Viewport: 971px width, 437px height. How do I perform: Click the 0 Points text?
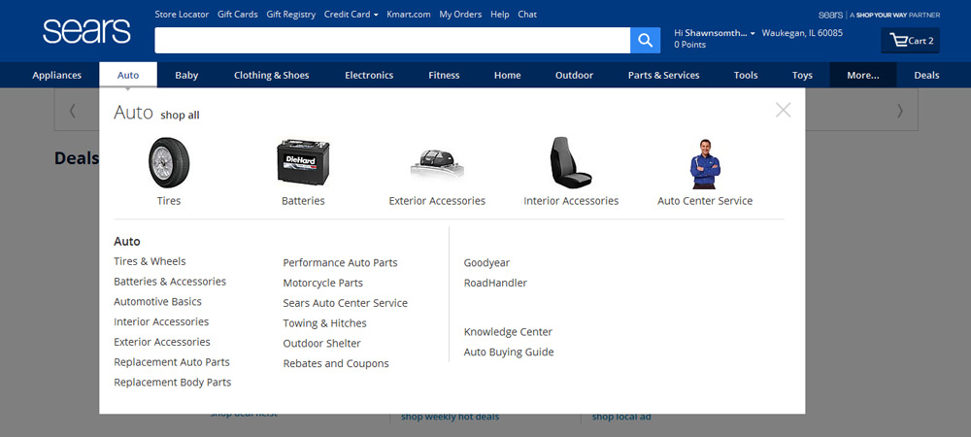click(689, 45)
